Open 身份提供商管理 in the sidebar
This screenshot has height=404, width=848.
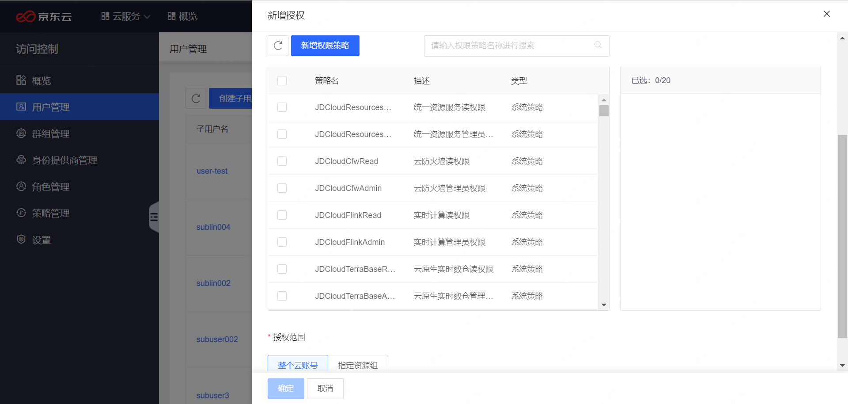(79, 160)
